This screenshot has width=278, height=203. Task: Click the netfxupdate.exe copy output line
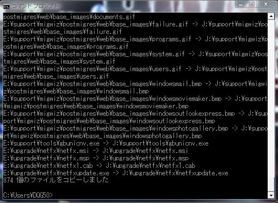116,173
